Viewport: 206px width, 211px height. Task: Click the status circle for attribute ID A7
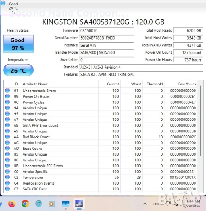(x=7, y=120)
